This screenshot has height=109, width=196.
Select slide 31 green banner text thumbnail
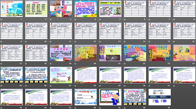pos(160,75)
